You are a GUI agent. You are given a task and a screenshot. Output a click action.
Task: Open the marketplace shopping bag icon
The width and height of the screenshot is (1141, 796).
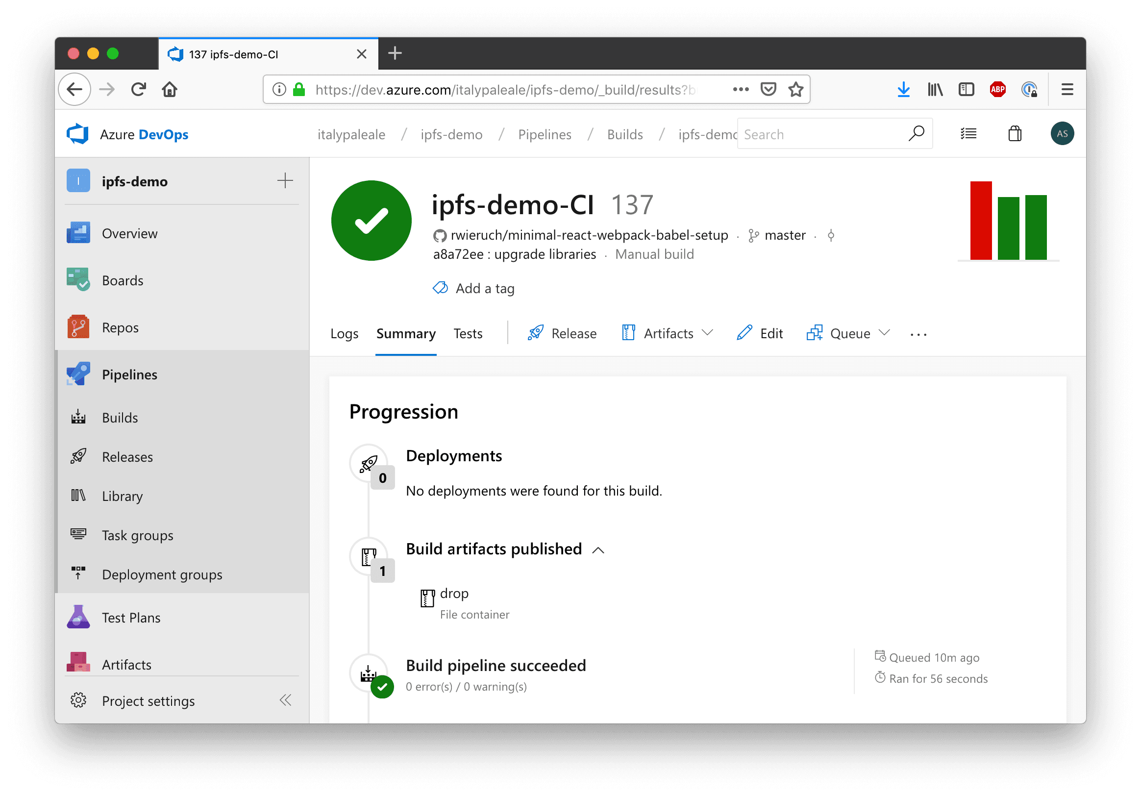1015,134
